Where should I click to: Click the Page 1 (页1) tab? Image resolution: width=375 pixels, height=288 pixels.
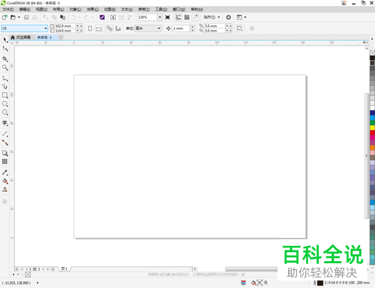(x=64, y=269)
